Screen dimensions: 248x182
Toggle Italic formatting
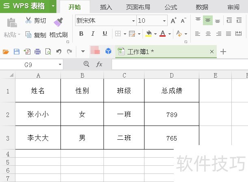point(93,34)
